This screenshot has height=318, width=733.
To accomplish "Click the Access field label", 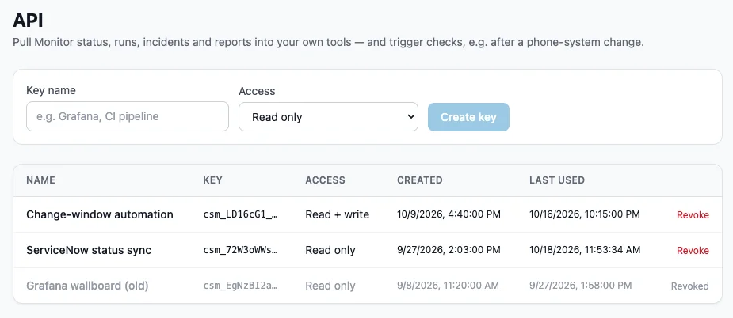I will coord(257,91).
